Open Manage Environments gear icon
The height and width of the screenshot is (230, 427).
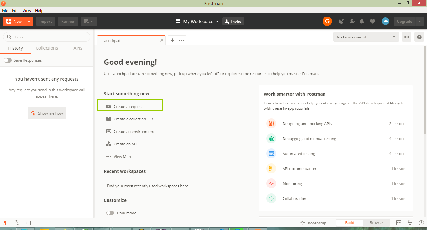tap(419, 37)
